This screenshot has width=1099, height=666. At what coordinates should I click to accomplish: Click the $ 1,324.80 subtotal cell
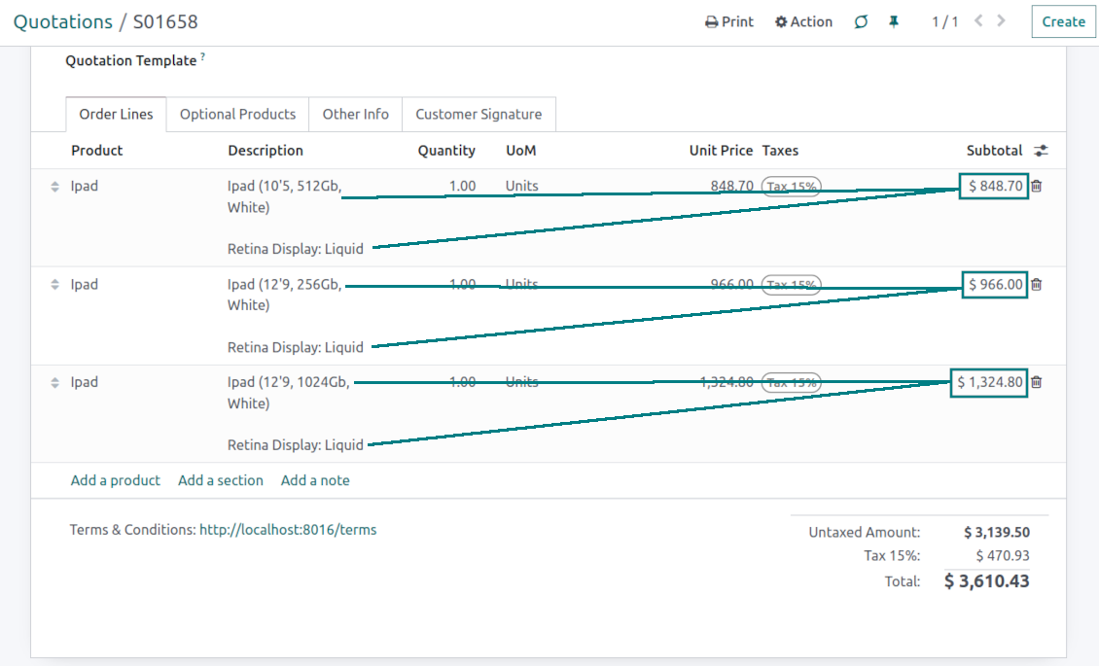click(989, 382)
